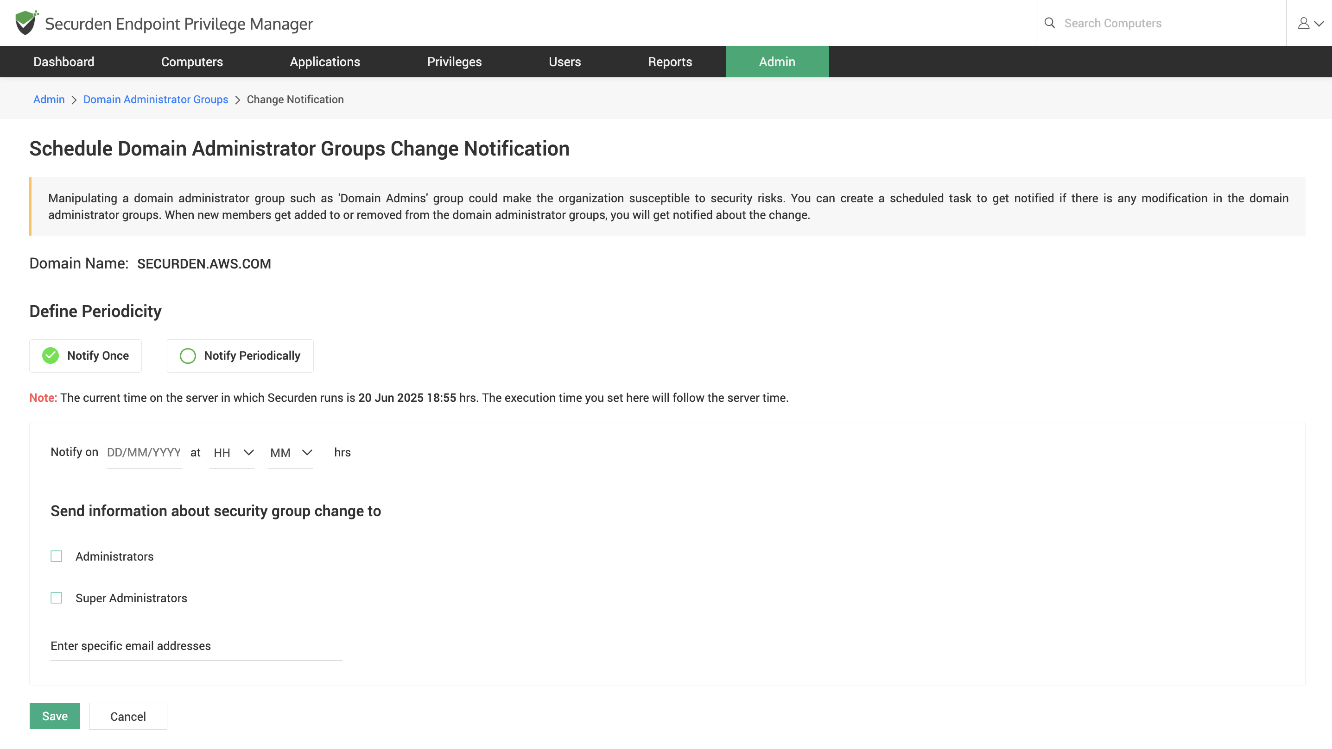Viewport: 1332px width, 749px height.
Task: Select the Admin tab
Action: point(777,62)
